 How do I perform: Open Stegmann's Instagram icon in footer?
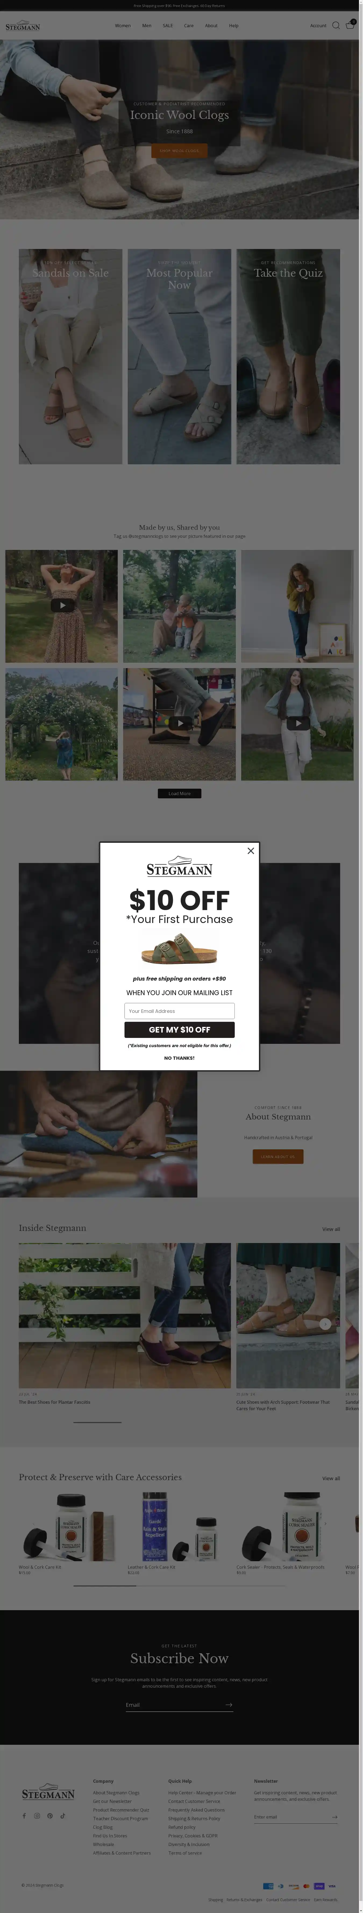[37, 1816]
